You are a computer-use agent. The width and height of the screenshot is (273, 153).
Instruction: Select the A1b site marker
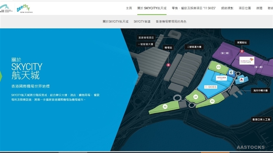(x=218, y=67)
